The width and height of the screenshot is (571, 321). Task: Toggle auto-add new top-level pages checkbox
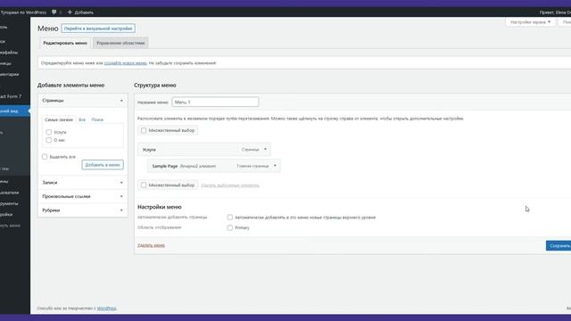pos(230,218)
